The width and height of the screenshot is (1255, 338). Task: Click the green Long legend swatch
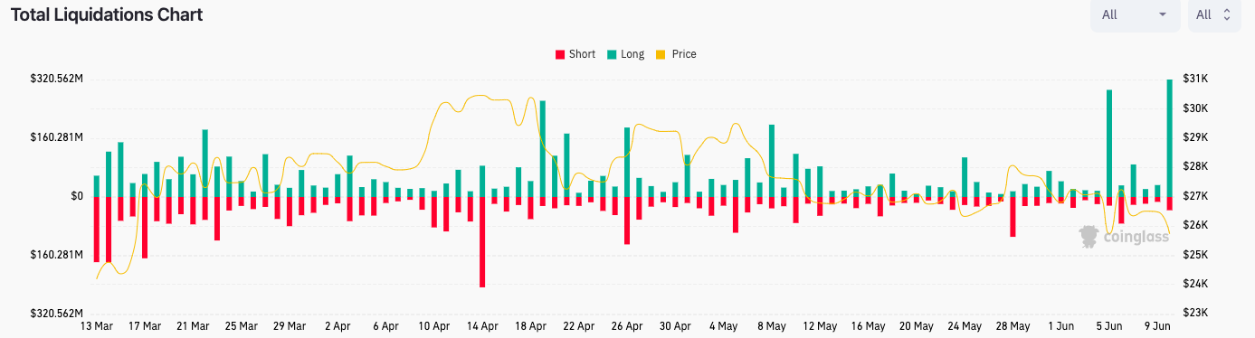point(612,54)
